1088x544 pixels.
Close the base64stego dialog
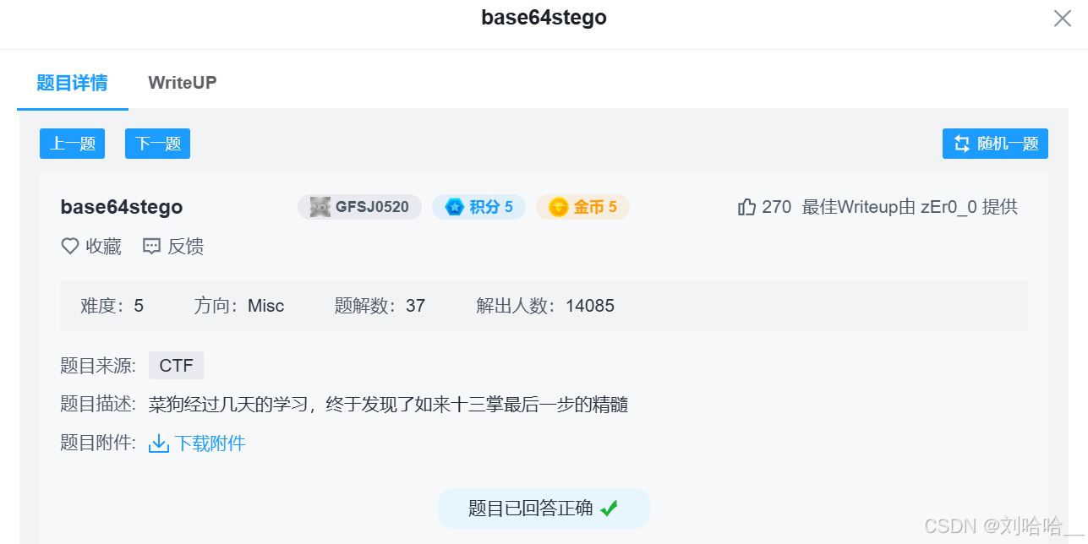(1062, 18)
